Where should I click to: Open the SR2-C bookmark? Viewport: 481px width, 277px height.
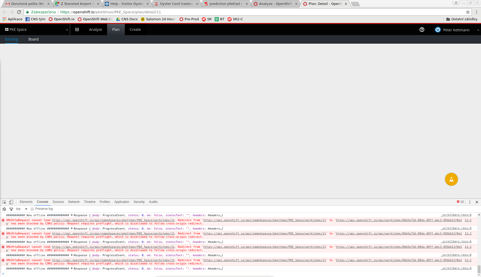tap(235, 19)
